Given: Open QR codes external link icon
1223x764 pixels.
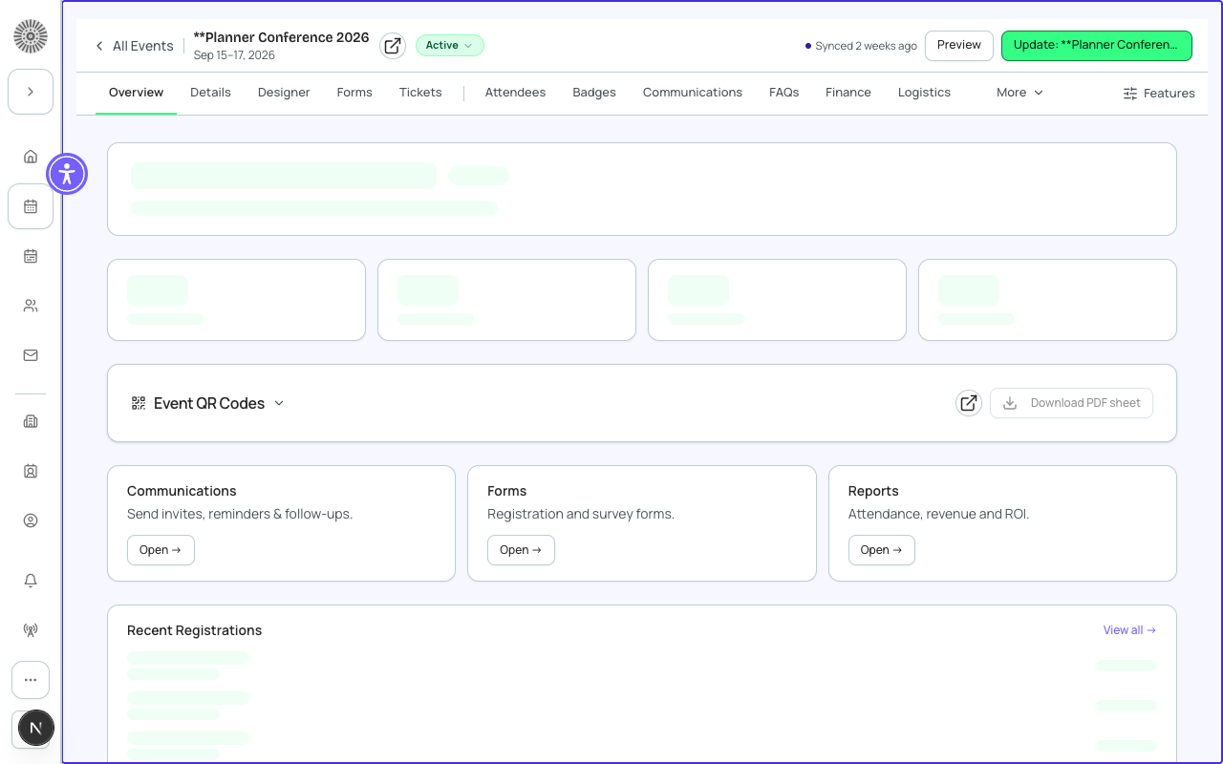Looking at the screenshot, I should coord(969,403).
